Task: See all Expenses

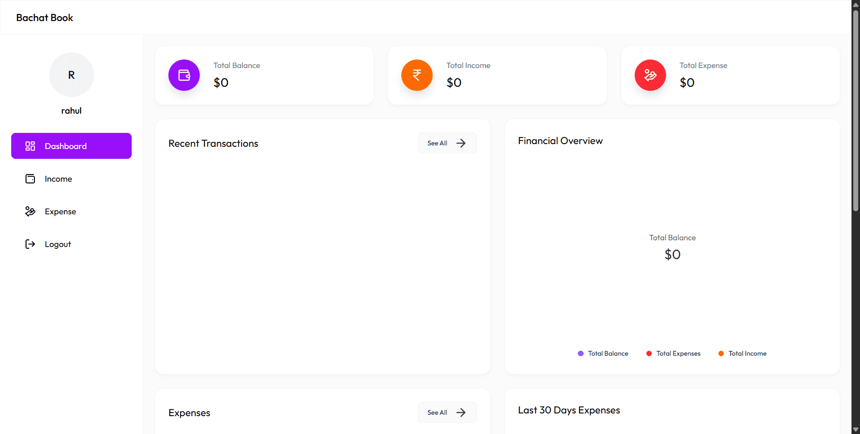Action: coord(447,413)
